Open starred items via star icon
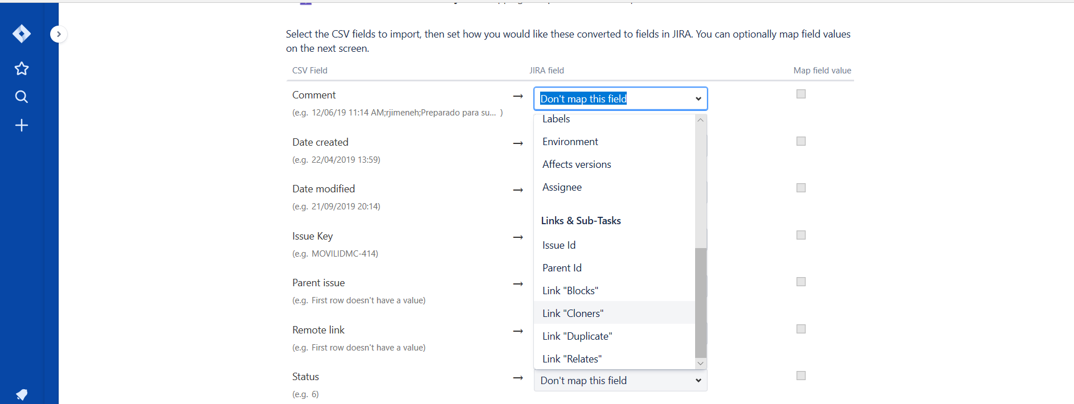The height and width of the screenshot is (404, 1074). pos(22,69)
